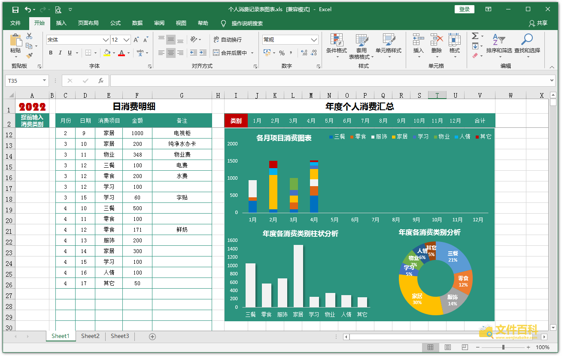
Task: Open Cell Styles (单元格样式)
Action: [x=389, y=46]
